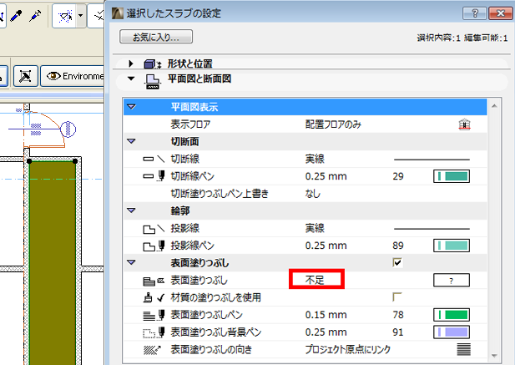Click the 表面塗りつぶしペン 0.15 mm value

[326, 315]
